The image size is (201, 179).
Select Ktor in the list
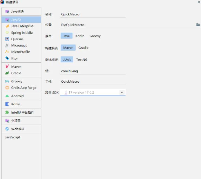tap(21, 58)
